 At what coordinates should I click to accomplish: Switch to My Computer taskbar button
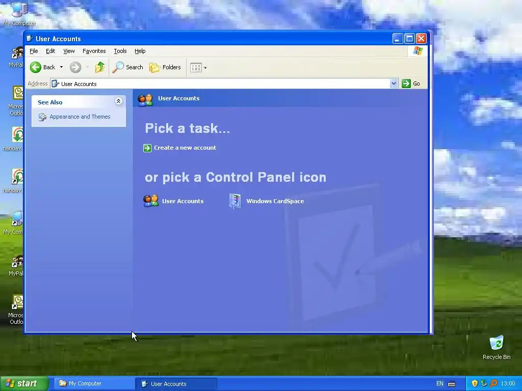click(94, 383)
